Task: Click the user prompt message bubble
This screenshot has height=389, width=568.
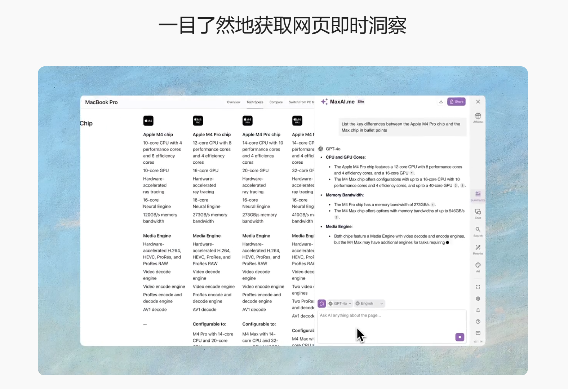Action: pos(402,127)
